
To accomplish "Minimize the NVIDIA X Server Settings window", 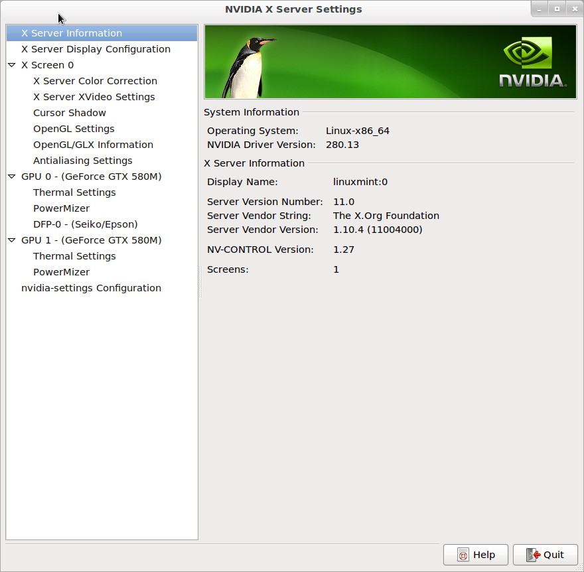I will pyautogui.click(x=539, y=9).
